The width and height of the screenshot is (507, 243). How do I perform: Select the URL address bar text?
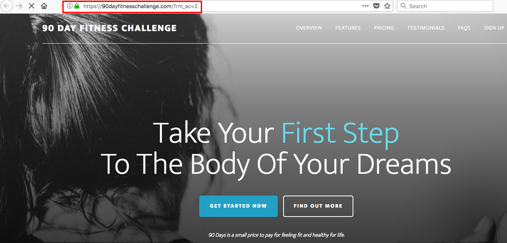[140, 6]
